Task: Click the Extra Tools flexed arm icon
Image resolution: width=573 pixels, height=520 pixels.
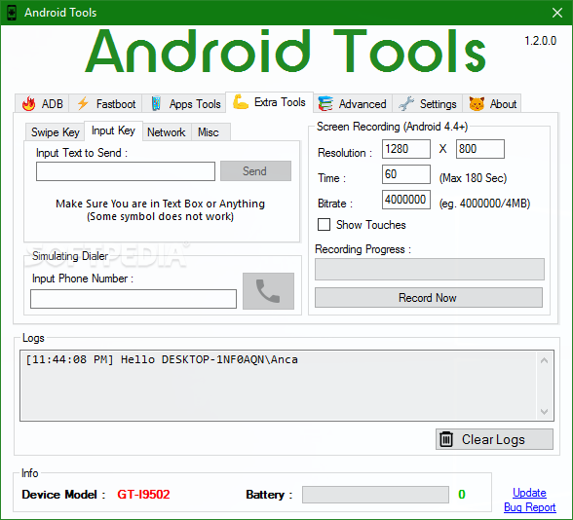Action: (241, 102)
